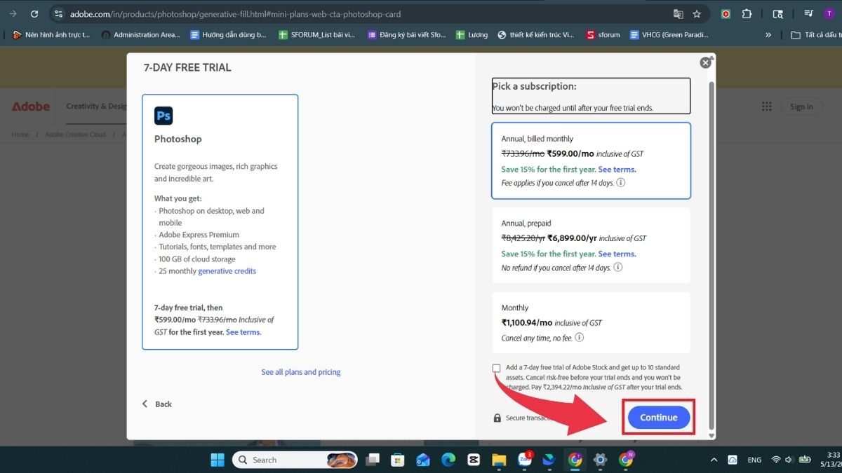Open the generative credits link
The height and width of the screenshot is (473, 842).
coord(227,271)
